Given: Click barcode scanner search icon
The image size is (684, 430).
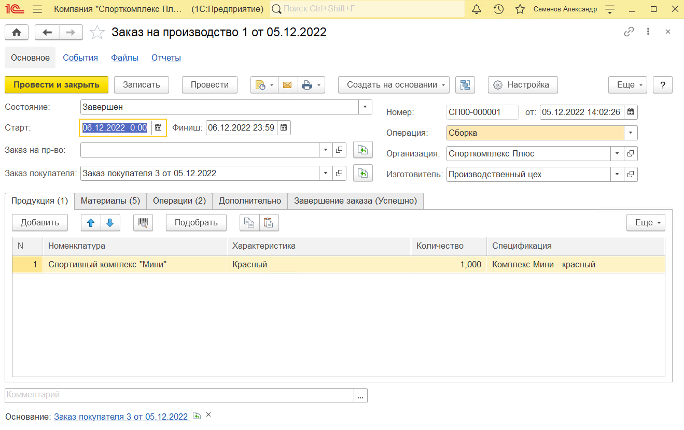Looking at the screenshot, I should (x=143, y=223).
